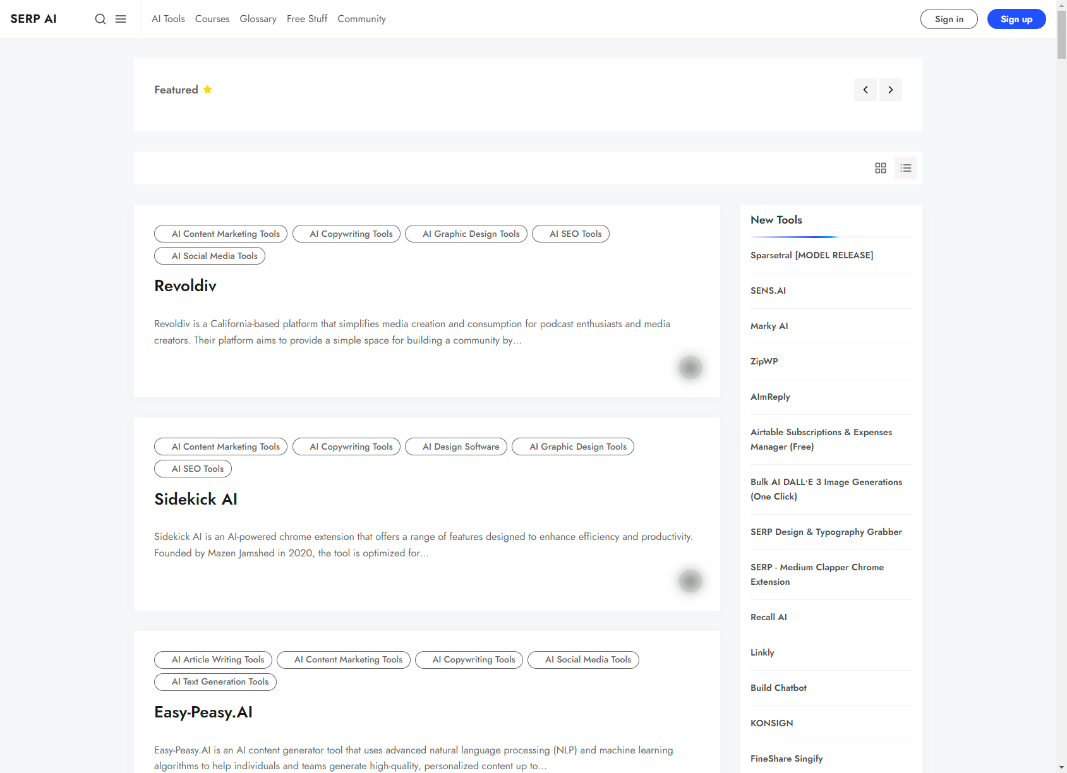
Task: Switch to grid view layout
Action: coord(881,168)
